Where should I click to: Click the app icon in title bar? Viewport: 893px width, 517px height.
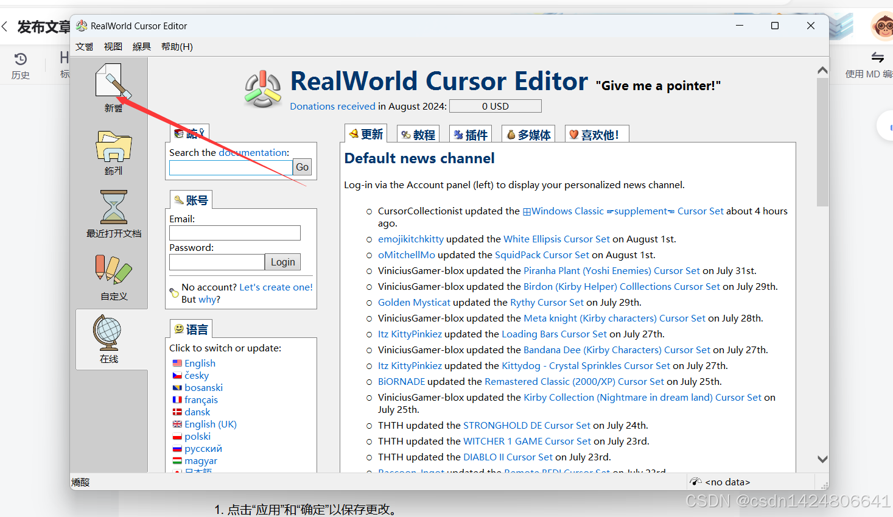[x=82, y=26]
